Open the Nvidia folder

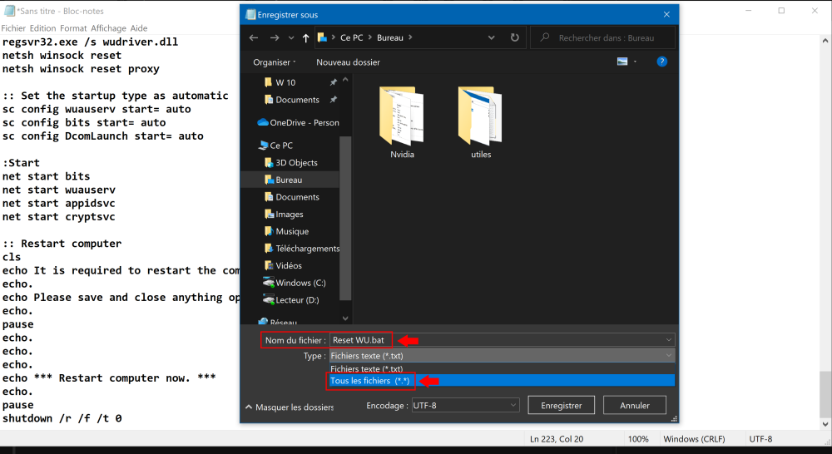[402, 121]
